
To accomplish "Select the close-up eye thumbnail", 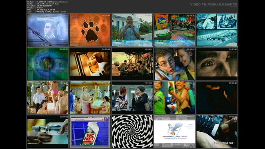I will pyautogui.click(x=217, y=64).
